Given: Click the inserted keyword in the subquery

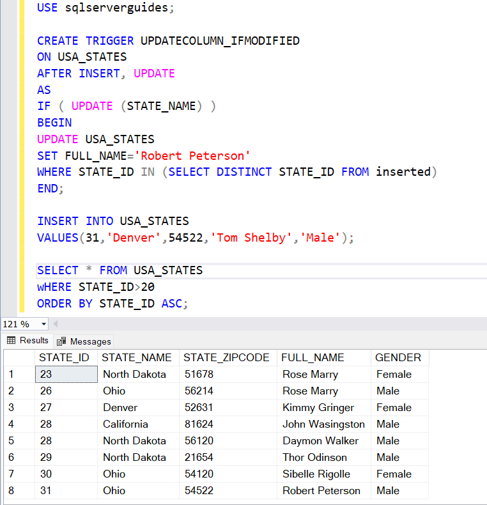Looking at the screenshot, I should click(403, 172).
